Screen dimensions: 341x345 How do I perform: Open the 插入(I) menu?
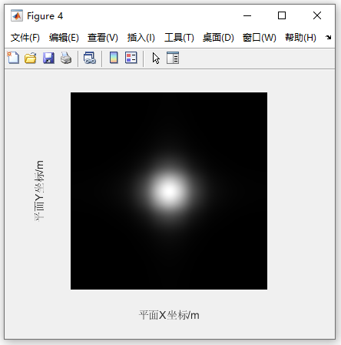click(141, 38)
